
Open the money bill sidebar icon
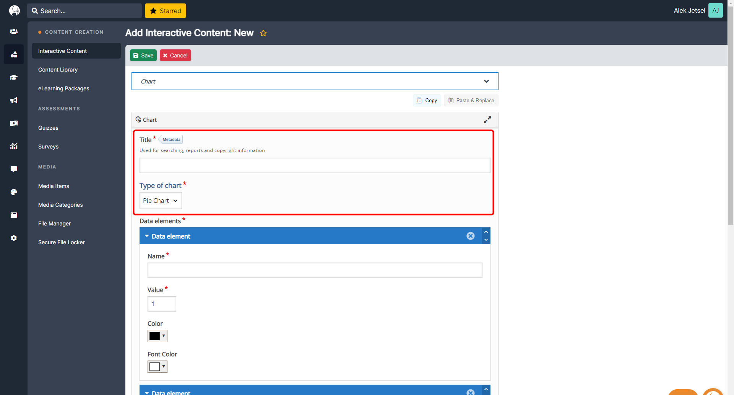pos(14,123)
